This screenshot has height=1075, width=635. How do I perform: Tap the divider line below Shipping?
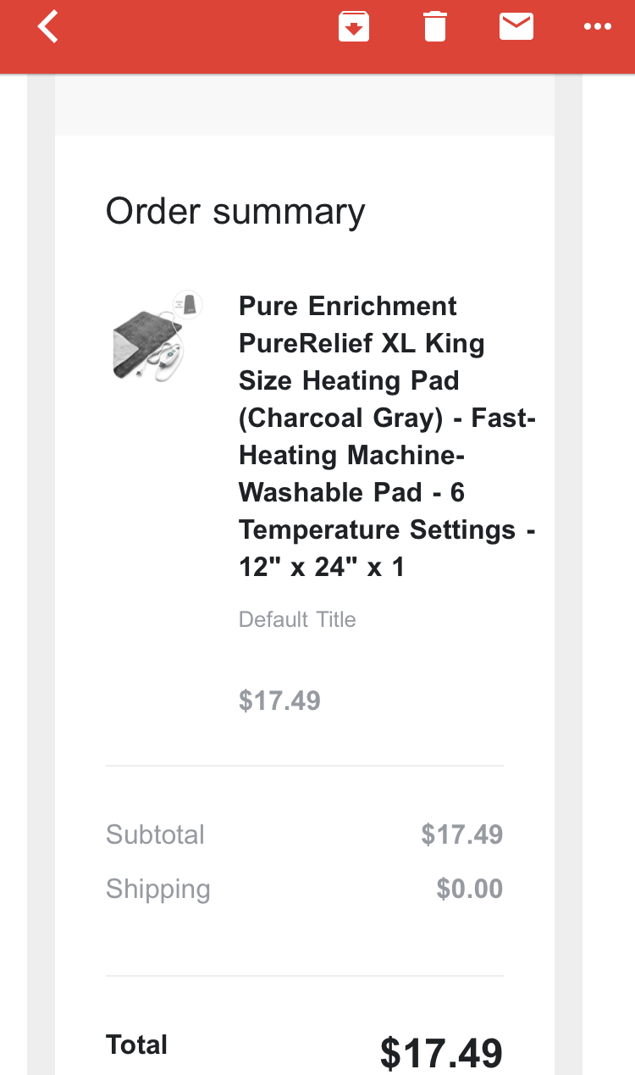click(305, 976)
